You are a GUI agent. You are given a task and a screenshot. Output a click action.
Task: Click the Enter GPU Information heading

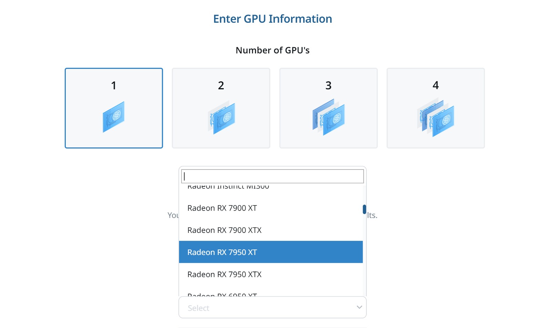point(272,19)
